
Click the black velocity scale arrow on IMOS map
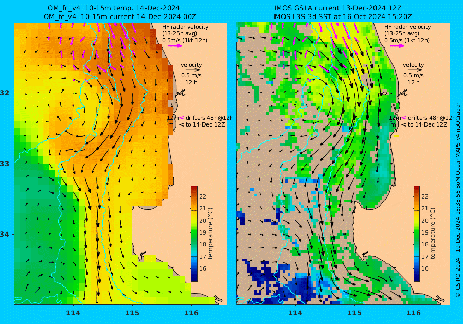tap(415, 70)
